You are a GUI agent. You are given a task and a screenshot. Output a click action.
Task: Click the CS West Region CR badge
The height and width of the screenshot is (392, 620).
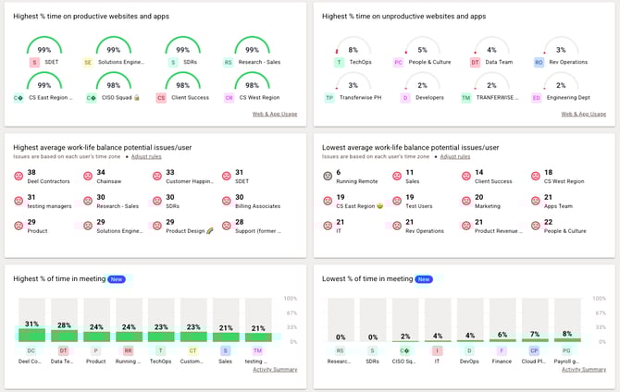pos(228,97)
